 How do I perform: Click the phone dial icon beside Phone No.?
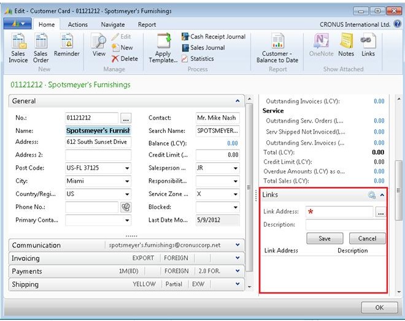pos(126,207)
